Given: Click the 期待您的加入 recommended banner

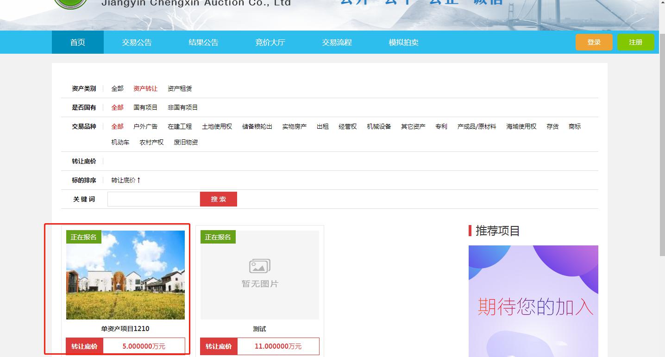Looking at the screenshot, I should tap(533, 301).
